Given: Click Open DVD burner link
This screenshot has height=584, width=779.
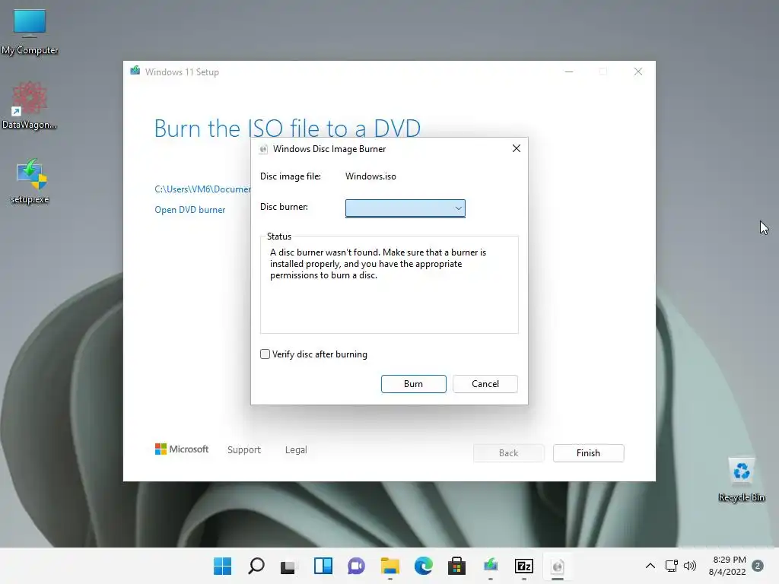Looking at the screenshot, I should point(189,210).
